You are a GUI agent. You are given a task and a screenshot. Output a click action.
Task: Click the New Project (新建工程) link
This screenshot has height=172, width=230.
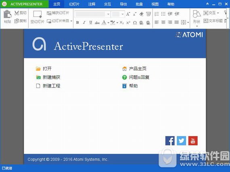[48, 86]
